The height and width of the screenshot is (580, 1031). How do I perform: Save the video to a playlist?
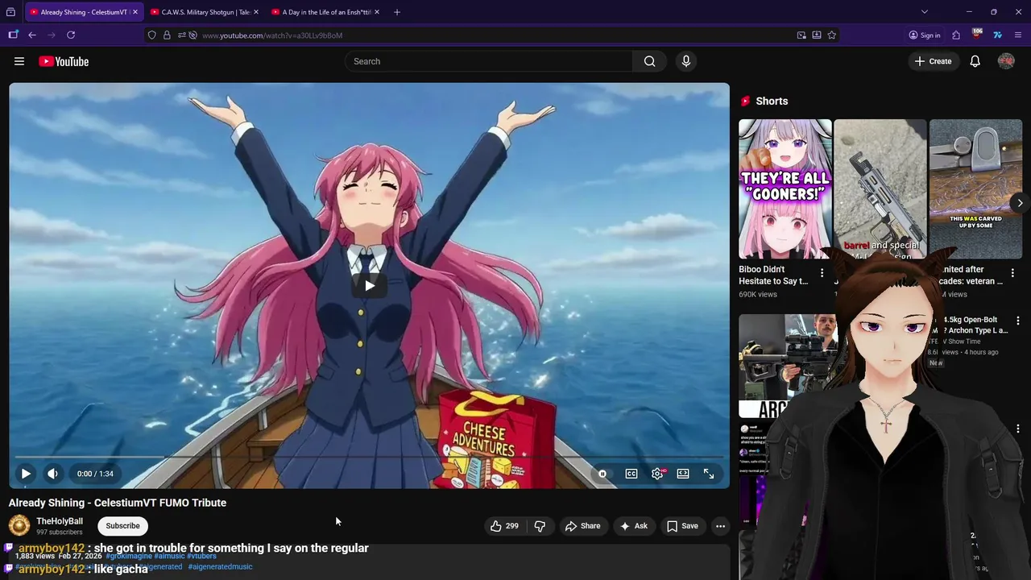tap(682, 526)
